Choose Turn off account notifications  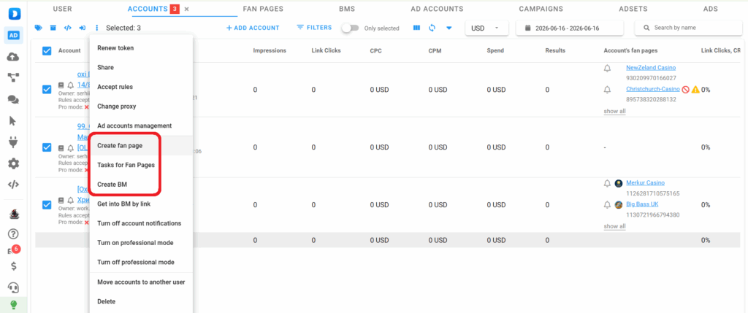pyautogui.click(x=141, y=223)
